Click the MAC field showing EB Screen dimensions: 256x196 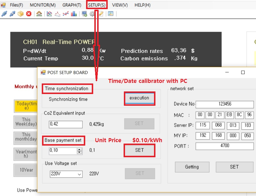229,115
